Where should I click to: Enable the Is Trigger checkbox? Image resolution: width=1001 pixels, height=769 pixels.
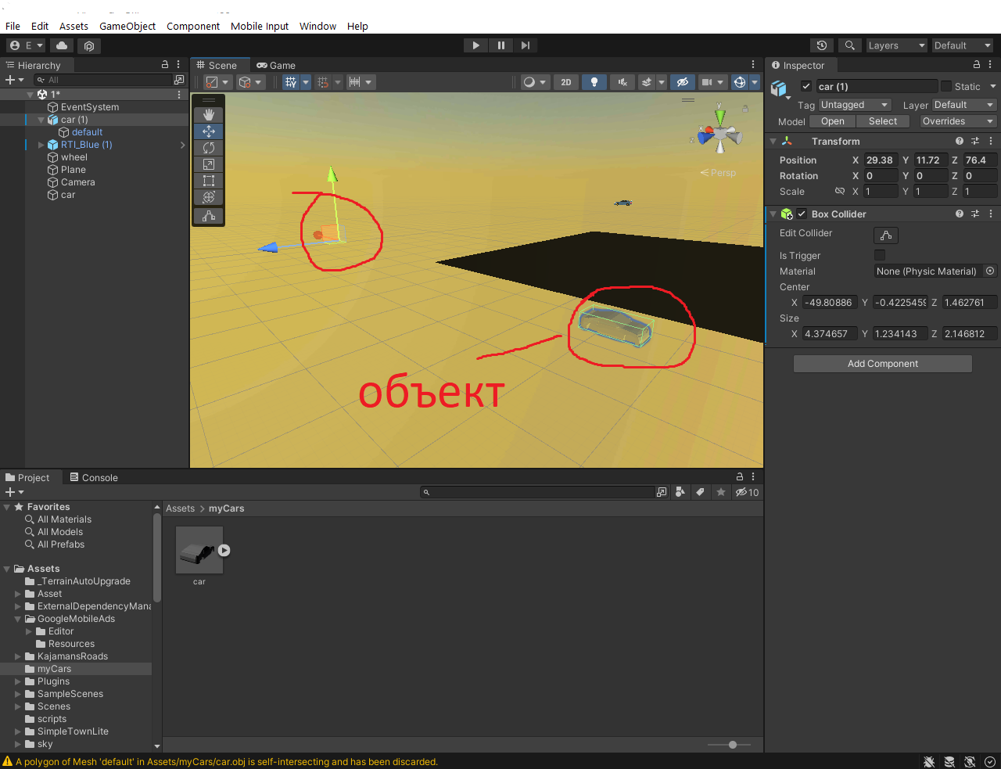coord(880,255)
